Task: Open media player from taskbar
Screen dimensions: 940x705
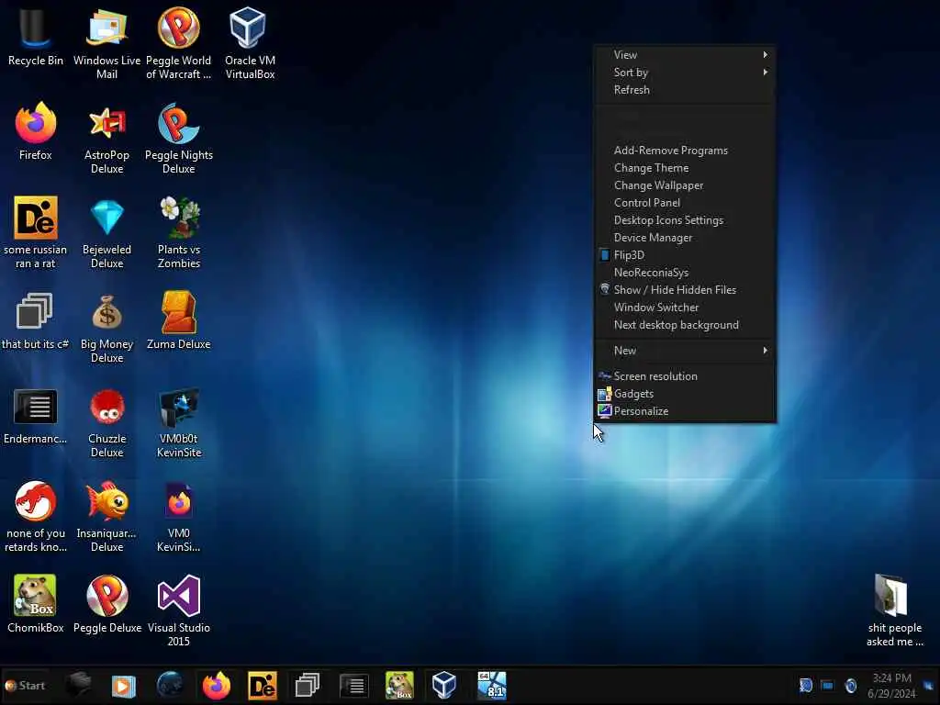Action: [124, 686]
